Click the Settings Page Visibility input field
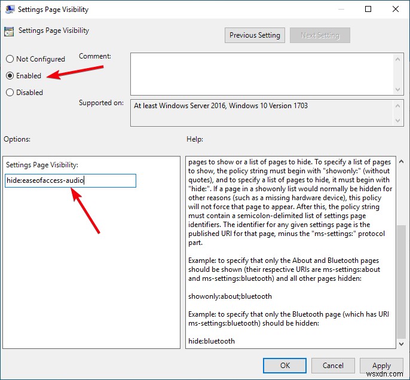 [71, 180]
